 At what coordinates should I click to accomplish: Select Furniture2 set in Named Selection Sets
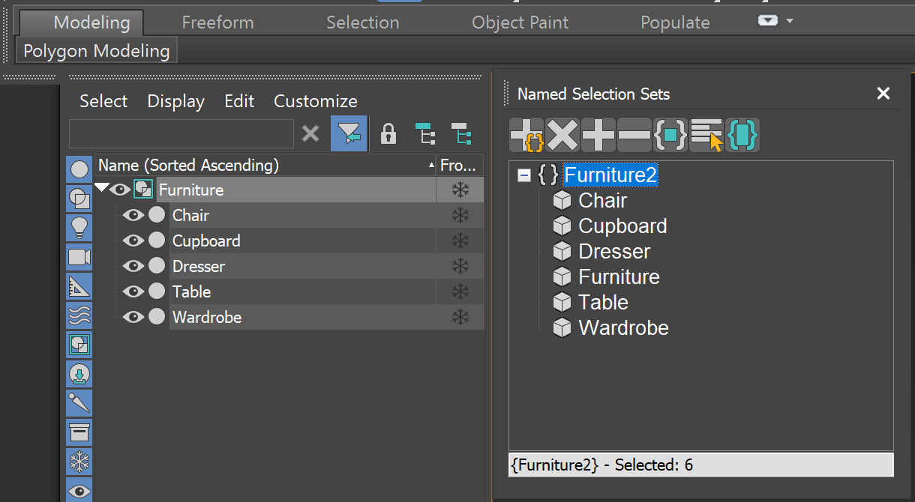[x=610, y=175]
